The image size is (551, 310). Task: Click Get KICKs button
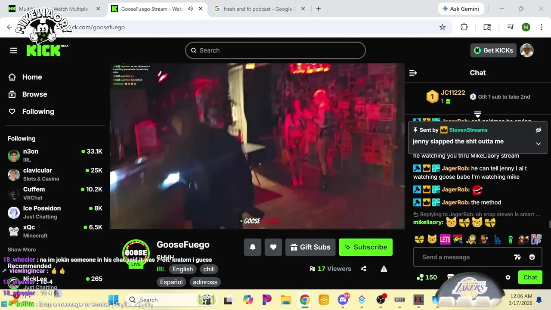coord(493,50)
